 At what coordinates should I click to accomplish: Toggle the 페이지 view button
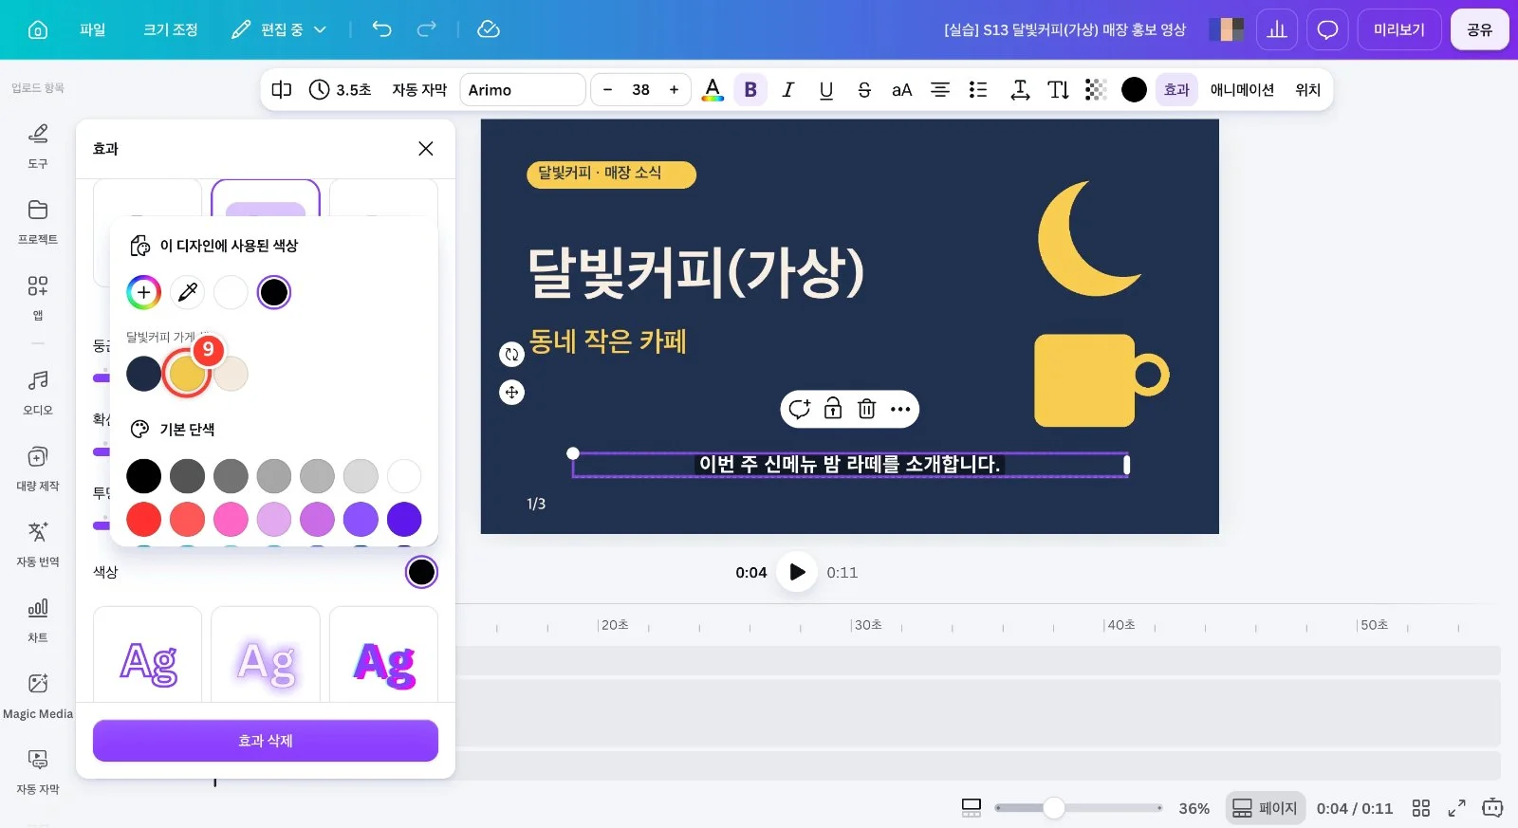(x=1265, y=808)
